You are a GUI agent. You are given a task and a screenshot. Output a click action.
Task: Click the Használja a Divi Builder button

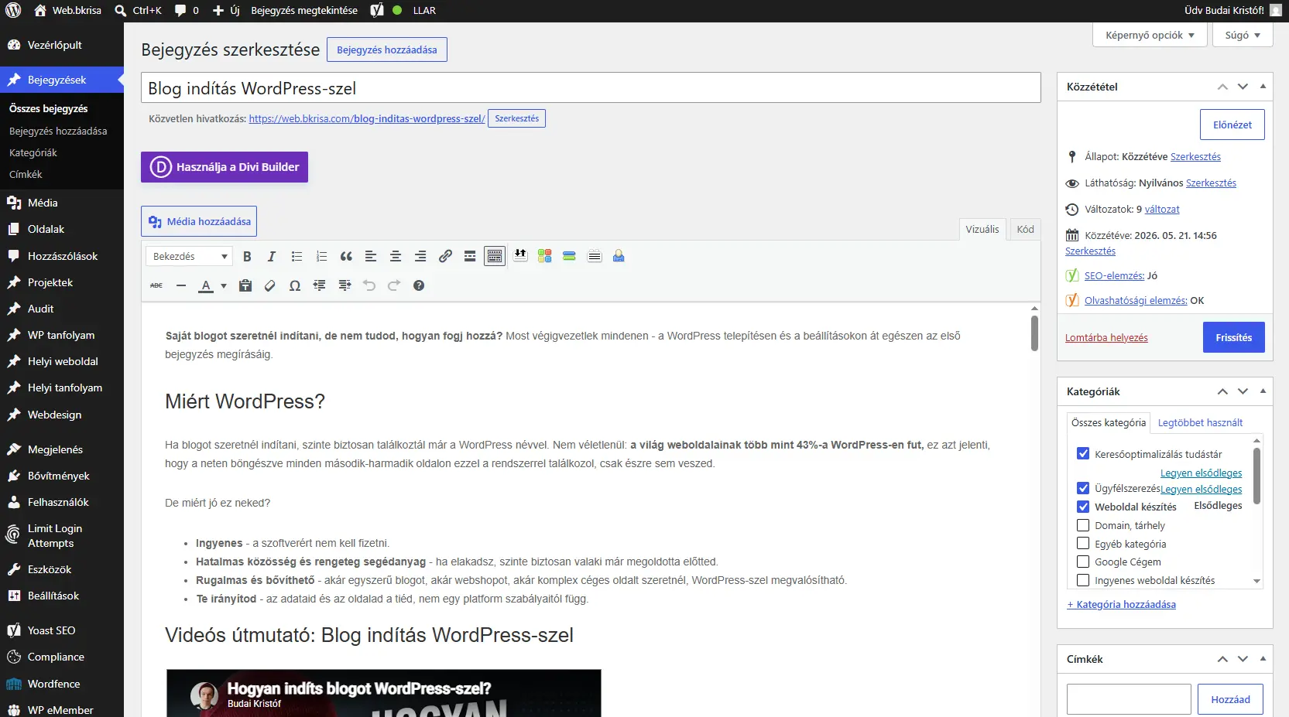(x=225, y=167)
